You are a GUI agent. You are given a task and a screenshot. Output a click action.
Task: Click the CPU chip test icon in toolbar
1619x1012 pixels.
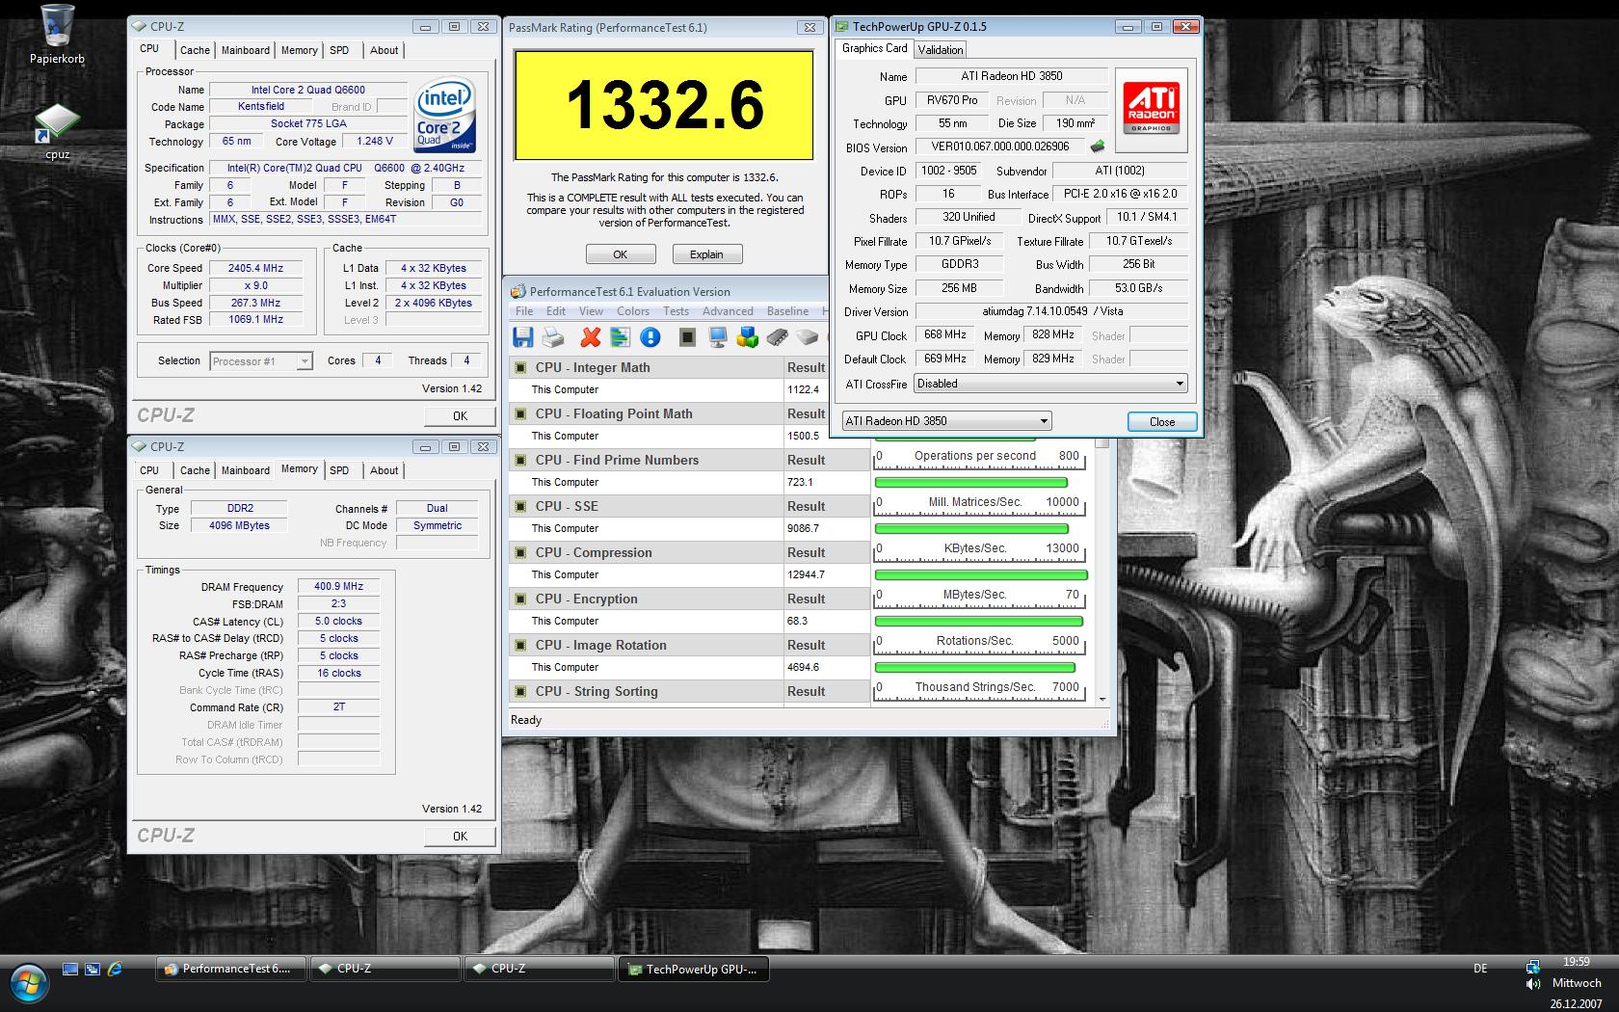point(687,336)
